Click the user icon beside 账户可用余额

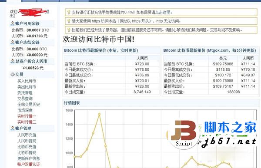12,23
